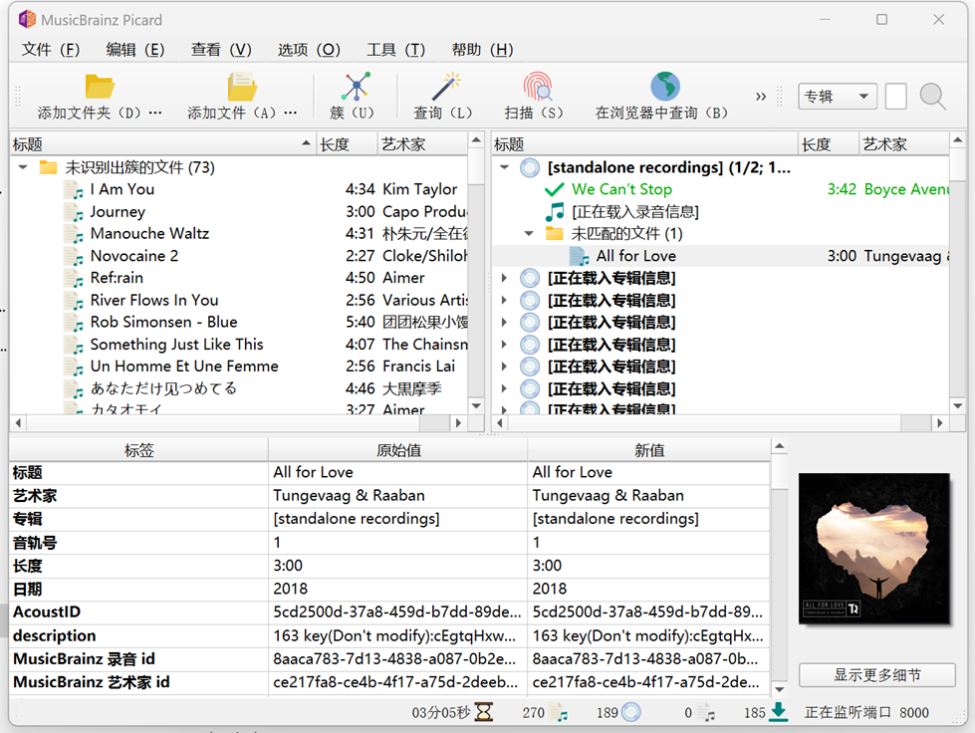The image size is (975, 733).
Task: Click the Lookup in Browser globe icon
Action: tap(663, 88)
